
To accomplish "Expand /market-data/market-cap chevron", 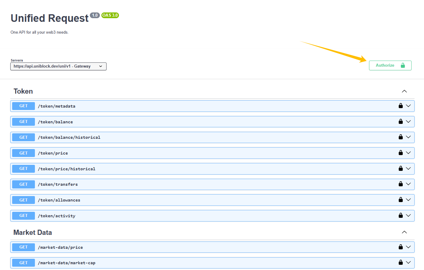I will click(408, 262).
